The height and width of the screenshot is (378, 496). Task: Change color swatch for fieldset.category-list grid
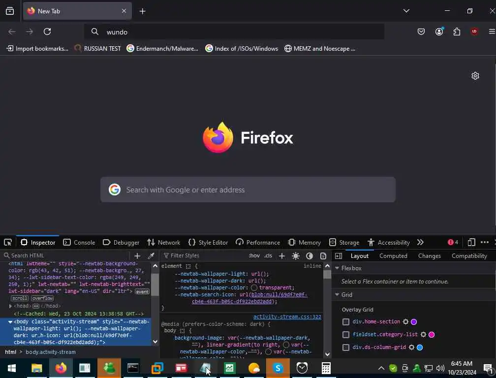432,335
